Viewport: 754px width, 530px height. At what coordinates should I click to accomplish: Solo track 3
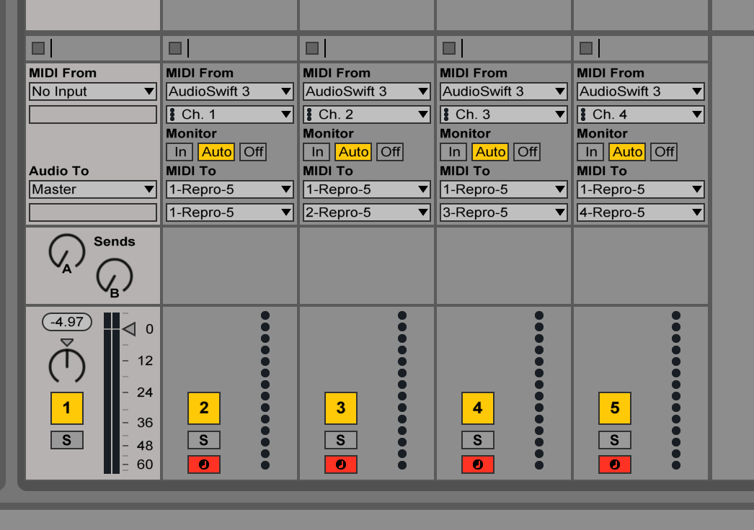point(341,440)
